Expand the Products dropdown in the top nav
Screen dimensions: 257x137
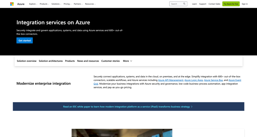pos(44,4)
